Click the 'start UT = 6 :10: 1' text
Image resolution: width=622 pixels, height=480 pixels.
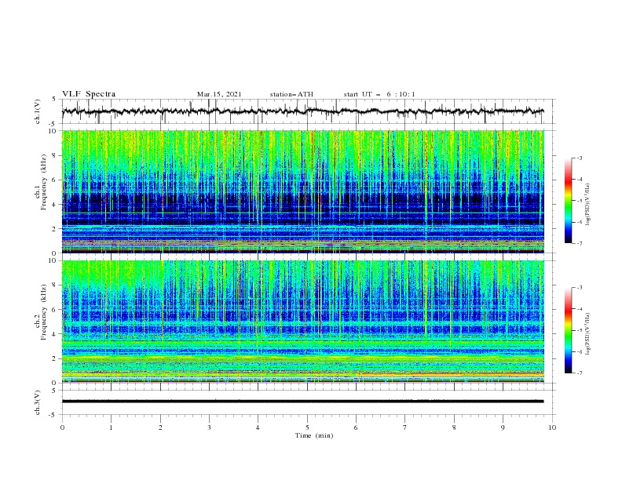click(x=379, y=94)
